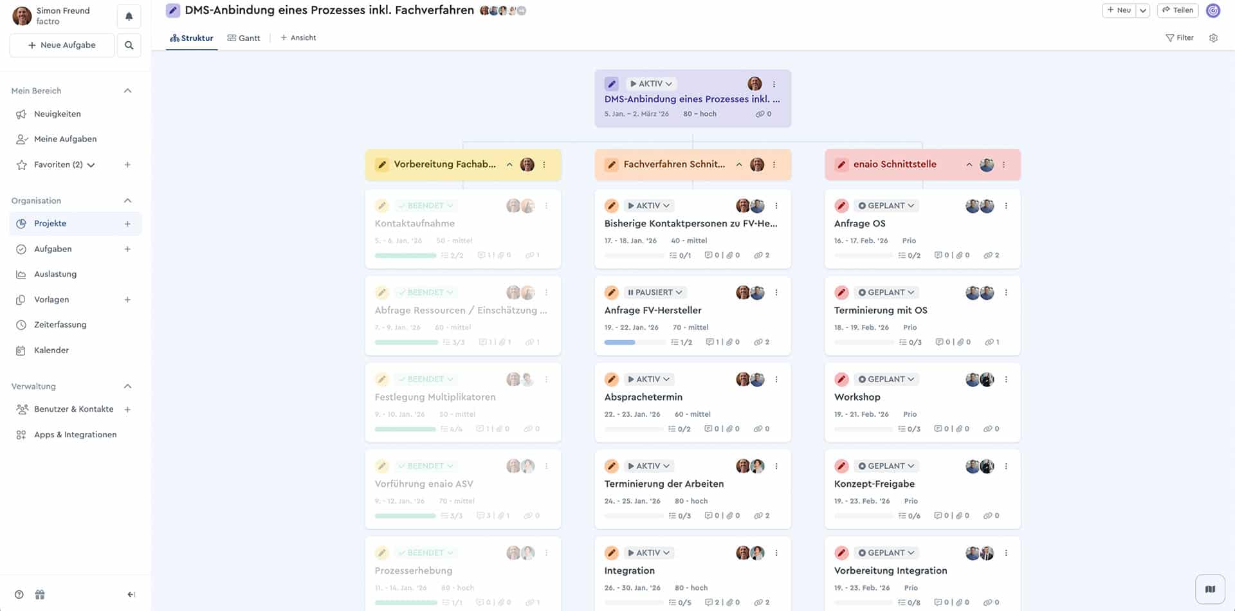Open the notification bell
The width and height of the screenshot is (1235, 611).
128,15
